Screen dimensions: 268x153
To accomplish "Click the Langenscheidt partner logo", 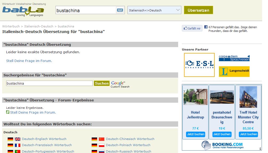I will pyautogui.click(x=234, y=71).
